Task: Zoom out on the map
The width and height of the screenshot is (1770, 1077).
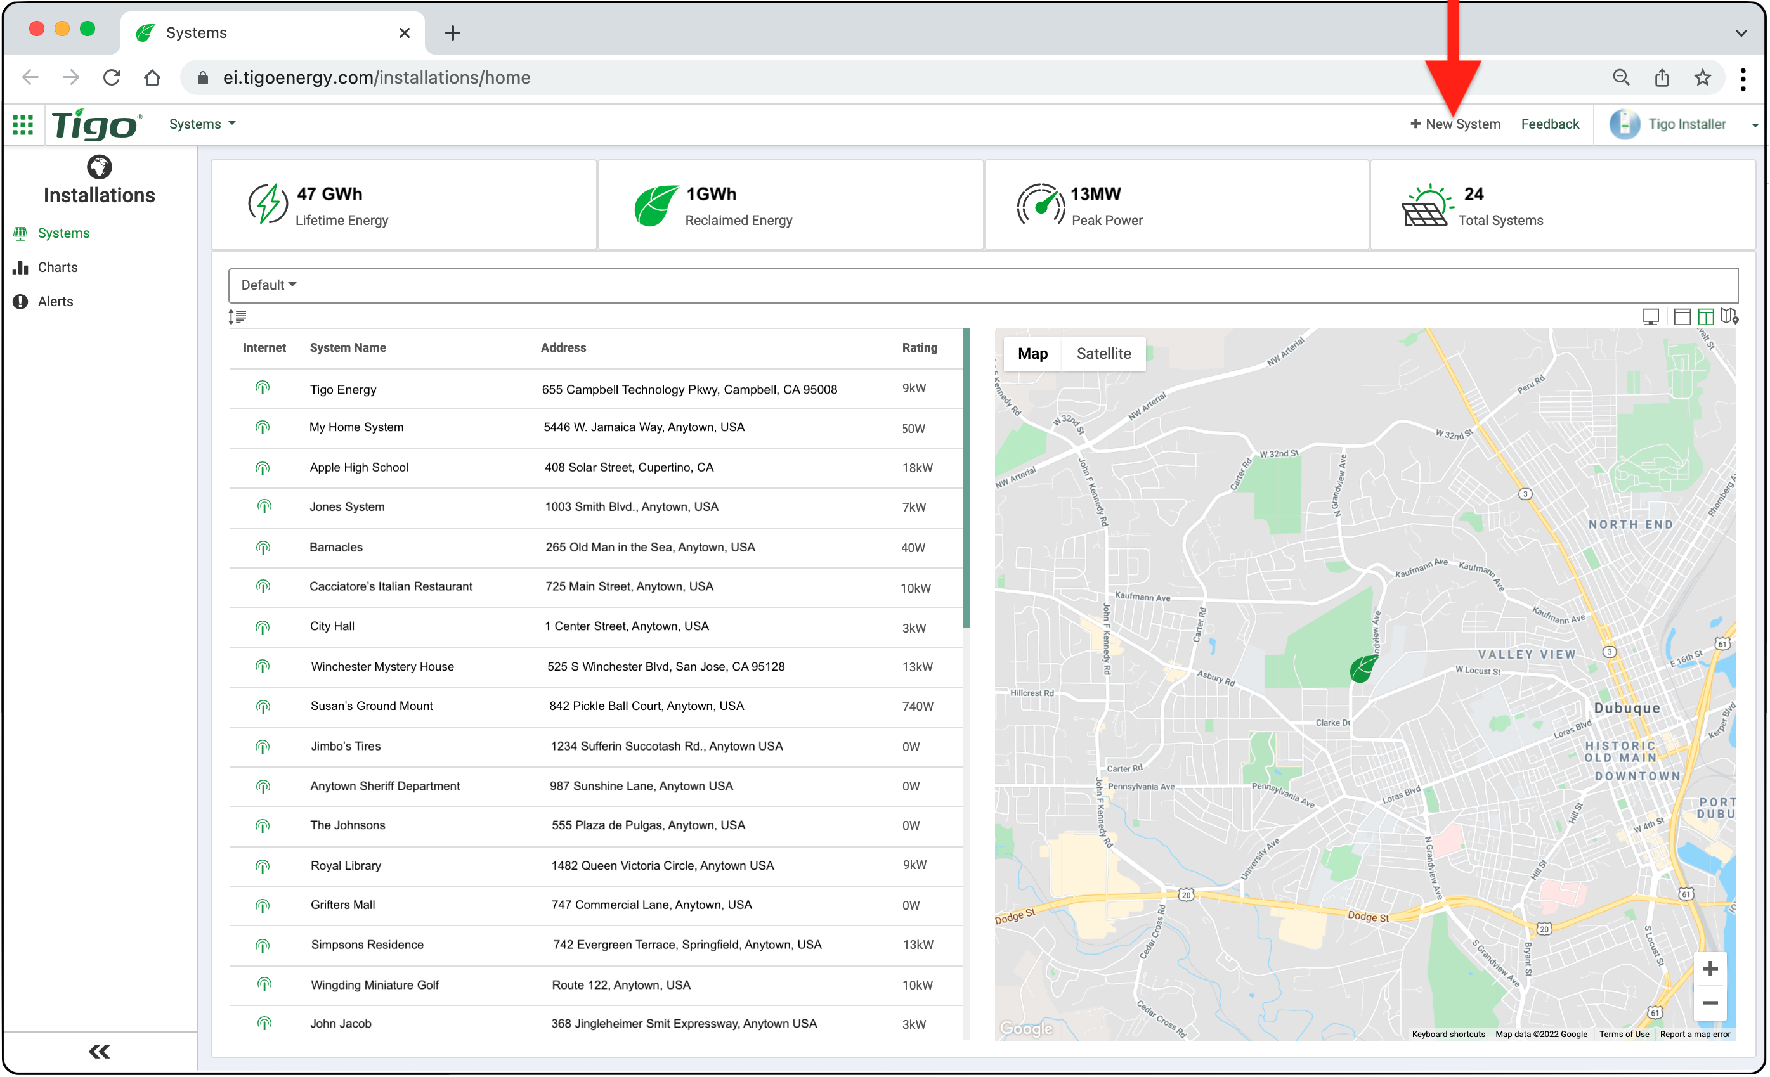Action: click(x=1710, y=1003)
